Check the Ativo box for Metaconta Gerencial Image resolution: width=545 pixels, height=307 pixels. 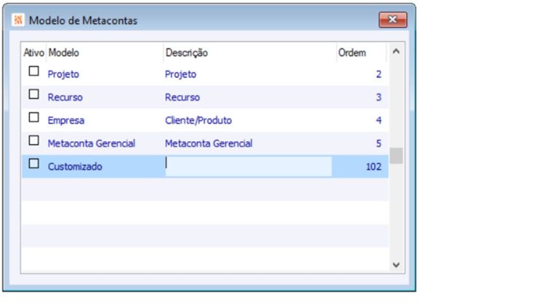coord(33,140)
